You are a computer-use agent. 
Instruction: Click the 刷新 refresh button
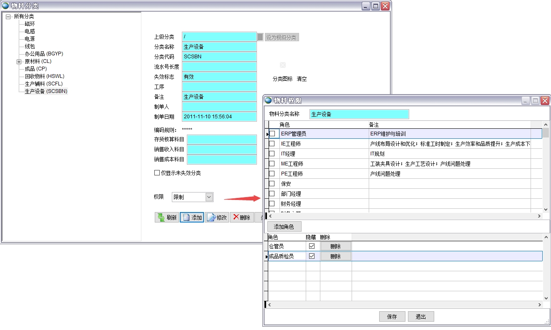pos(166,217)
